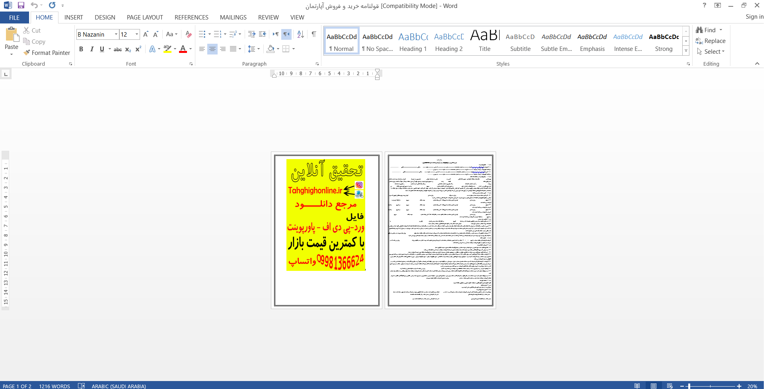Switch to the INSERT tab
The image size is (767, 389).
(74, 18)
